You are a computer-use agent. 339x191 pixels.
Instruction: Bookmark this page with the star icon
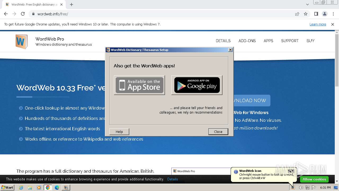306,14
